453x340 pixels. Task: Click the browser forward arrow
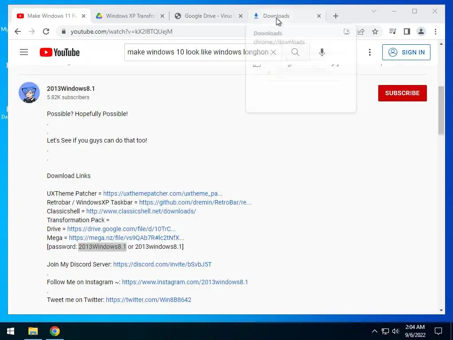pyautogui.click(x=32, y=31)
